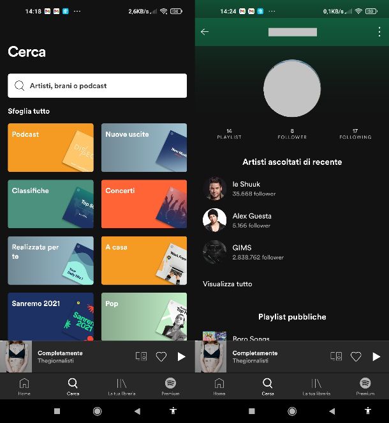Viewport: 389px width, 423px height.
Task: Open 'La tua libreria' tab in left screen
Action: [122, 387]
